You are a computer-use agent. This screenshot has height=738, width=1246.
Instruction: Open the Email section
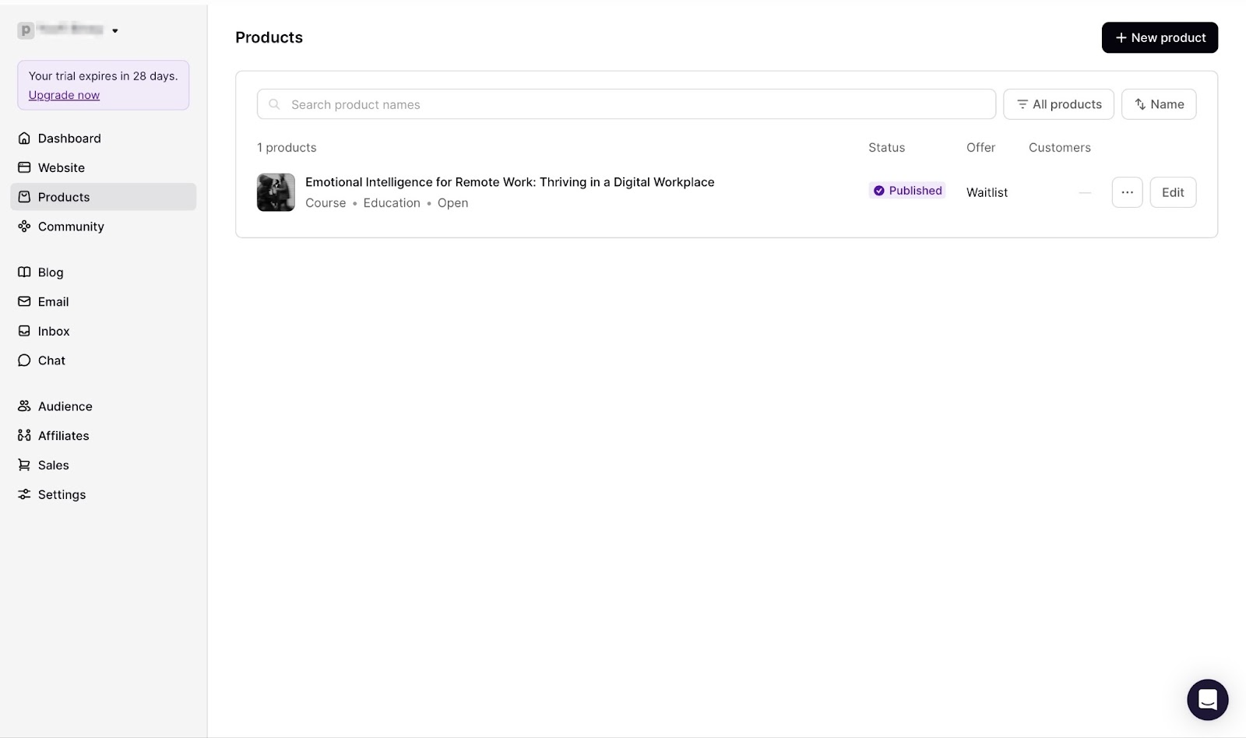coord(103,301)
